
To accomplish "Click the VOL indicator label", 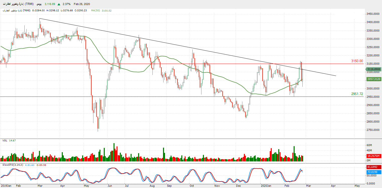I will pos(5,141).
